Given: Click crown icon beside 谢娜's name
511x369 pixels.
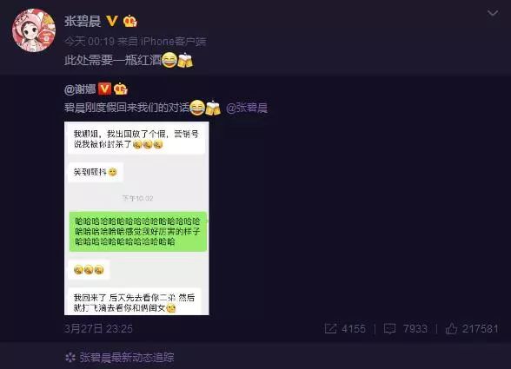Looking at the screenshot, I should click(x=121, y=89).
